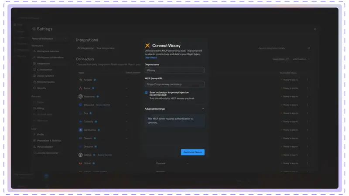Open Billing in the settings sidebar

click(x=40, y=108)
